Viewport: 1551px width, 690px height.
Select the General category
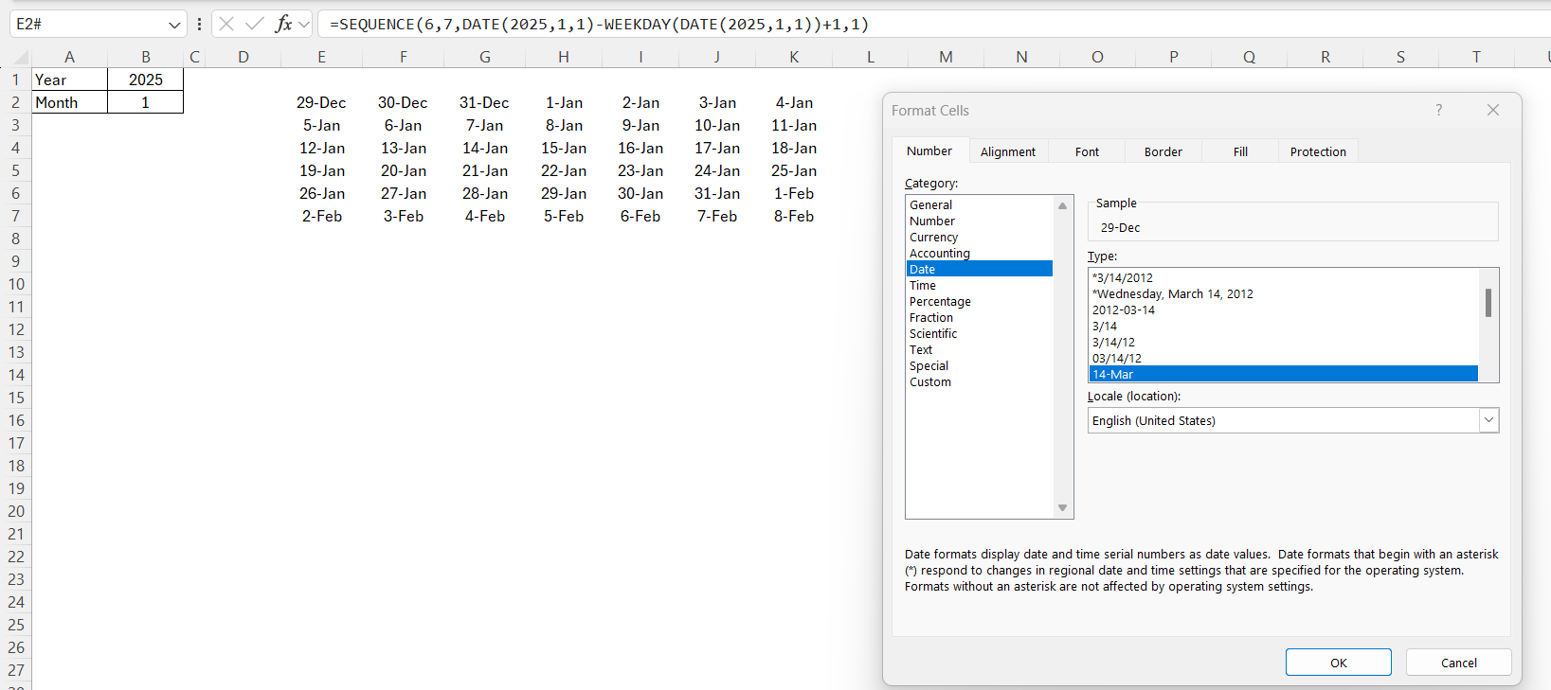pyautogui.click(x=979, y=204)
